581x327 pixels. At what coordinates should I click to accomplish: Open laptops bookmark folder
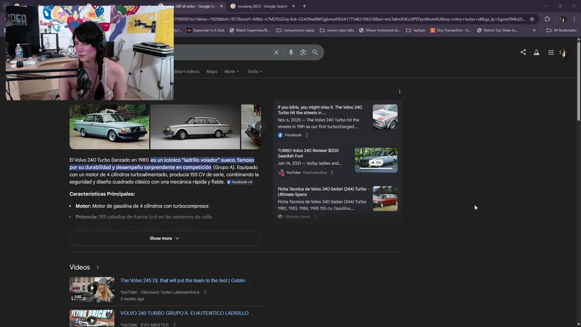tap(416, 30)
